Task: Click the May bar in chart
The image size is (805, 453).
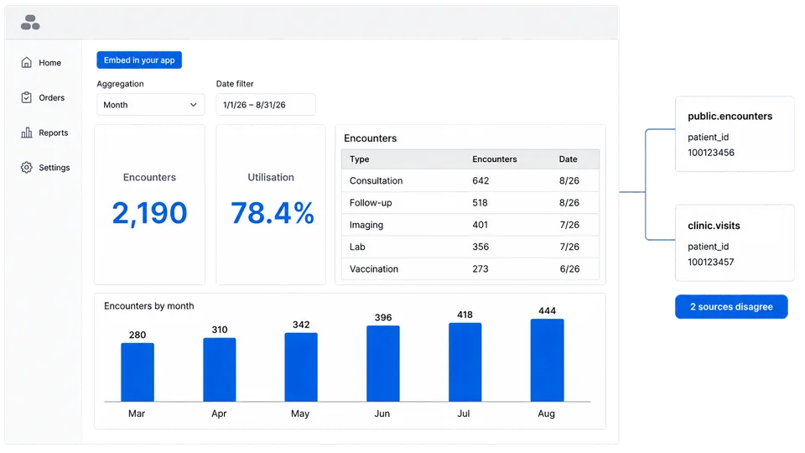Action: pos(301,367)
